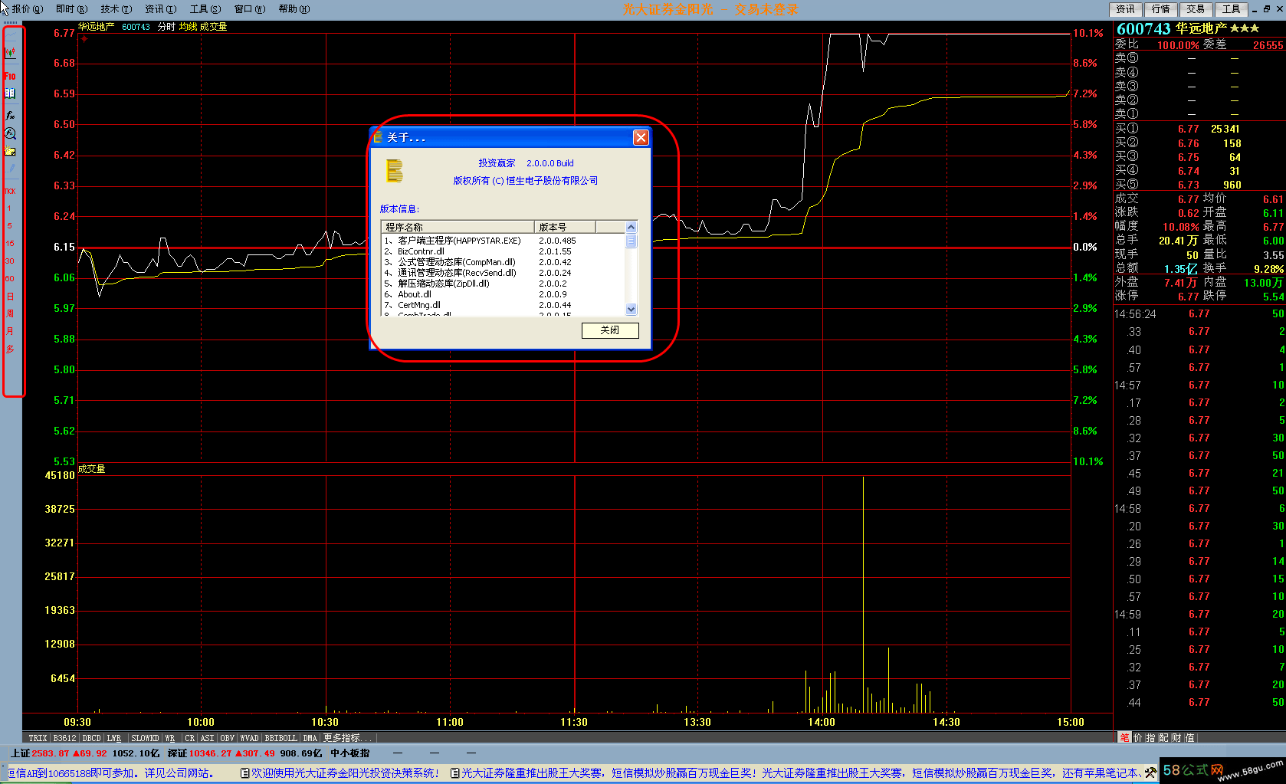The width and height of the screenshot is (1286, 784).
Task: Click the 笔 tab at bottom of quote panel
Action: (x=1124, y=737)
